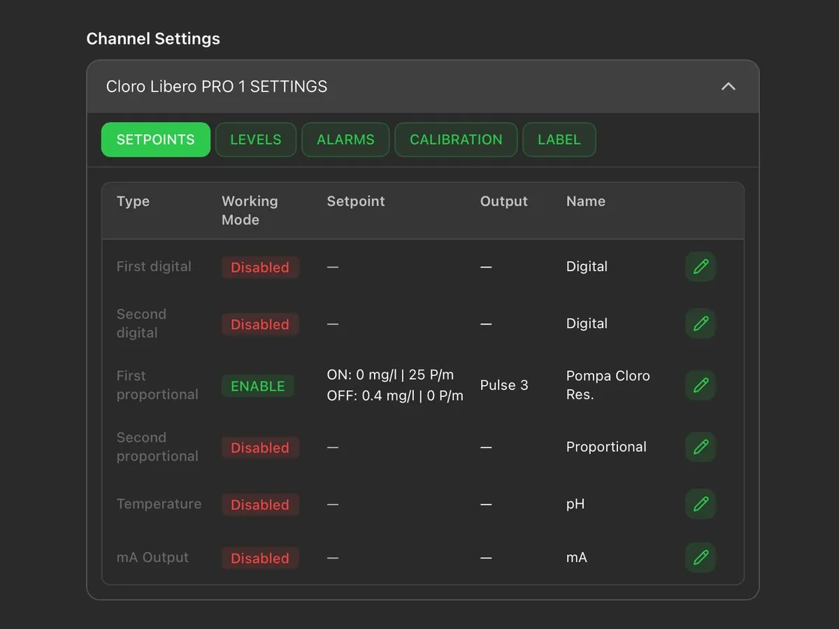Image resolution: width=839 pixels, height=629 pixels.
Task: Click the Cloro Libero PRO 1 SETTINGS title
Action: click(217, 87)
